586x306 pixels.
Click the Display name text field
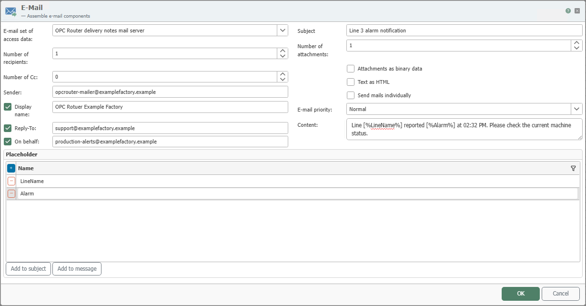click(x=171, y=107)
